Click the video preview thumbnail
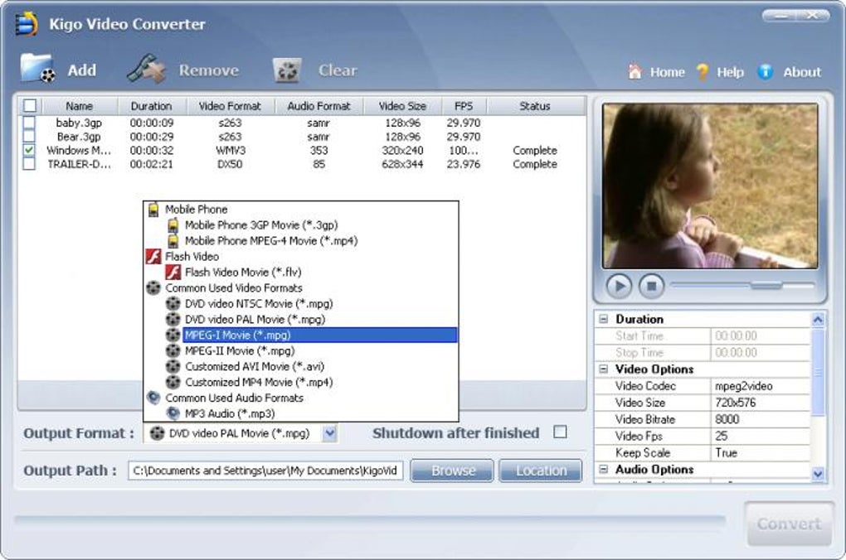846x560 pixels. (710, 186)
